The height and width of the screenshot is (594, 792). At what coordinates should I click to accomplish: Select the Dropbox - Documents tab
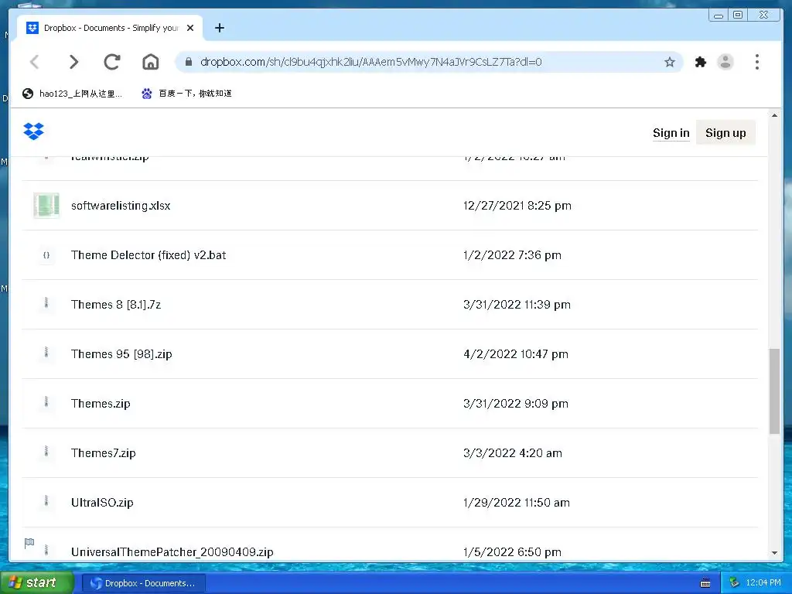110,28
